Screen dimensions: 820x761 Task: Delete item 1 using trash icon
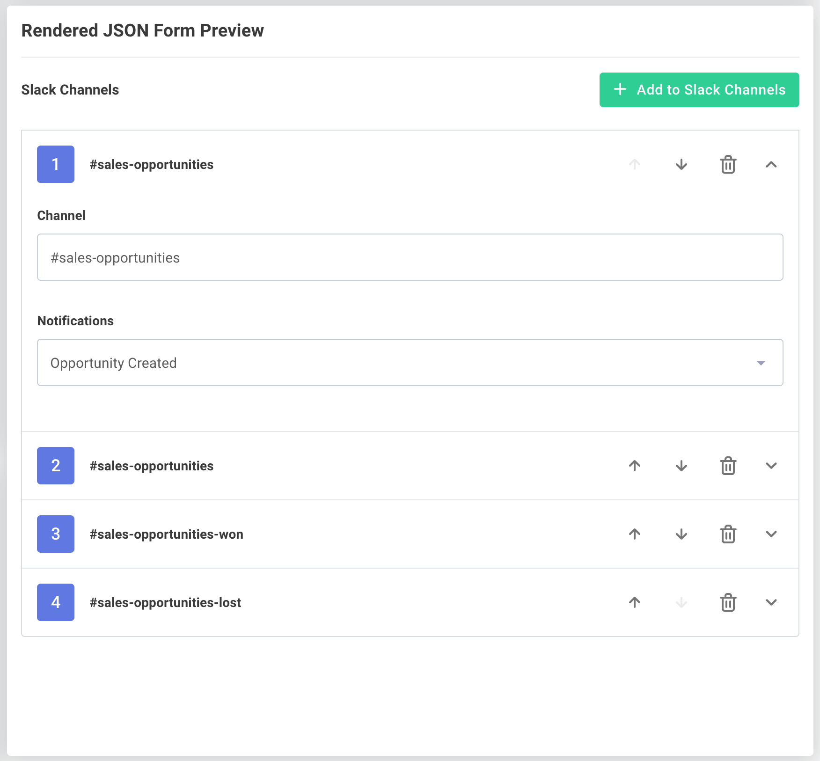(728, 164)
